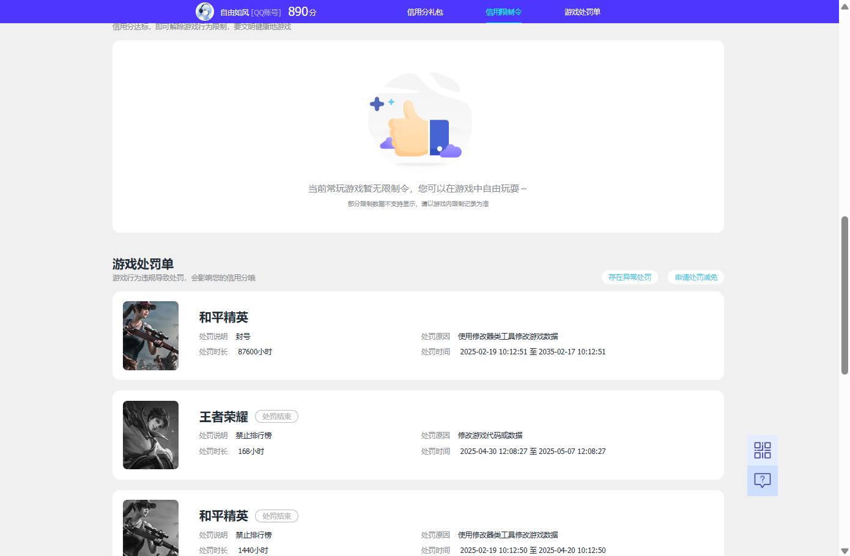Click the 王者荣耀 game thumbnail

click(150, 434)
